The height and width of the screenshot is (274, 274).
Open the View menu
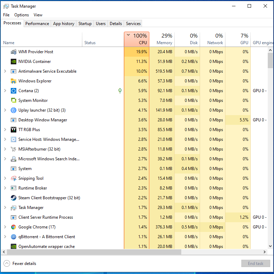(38, 15)
